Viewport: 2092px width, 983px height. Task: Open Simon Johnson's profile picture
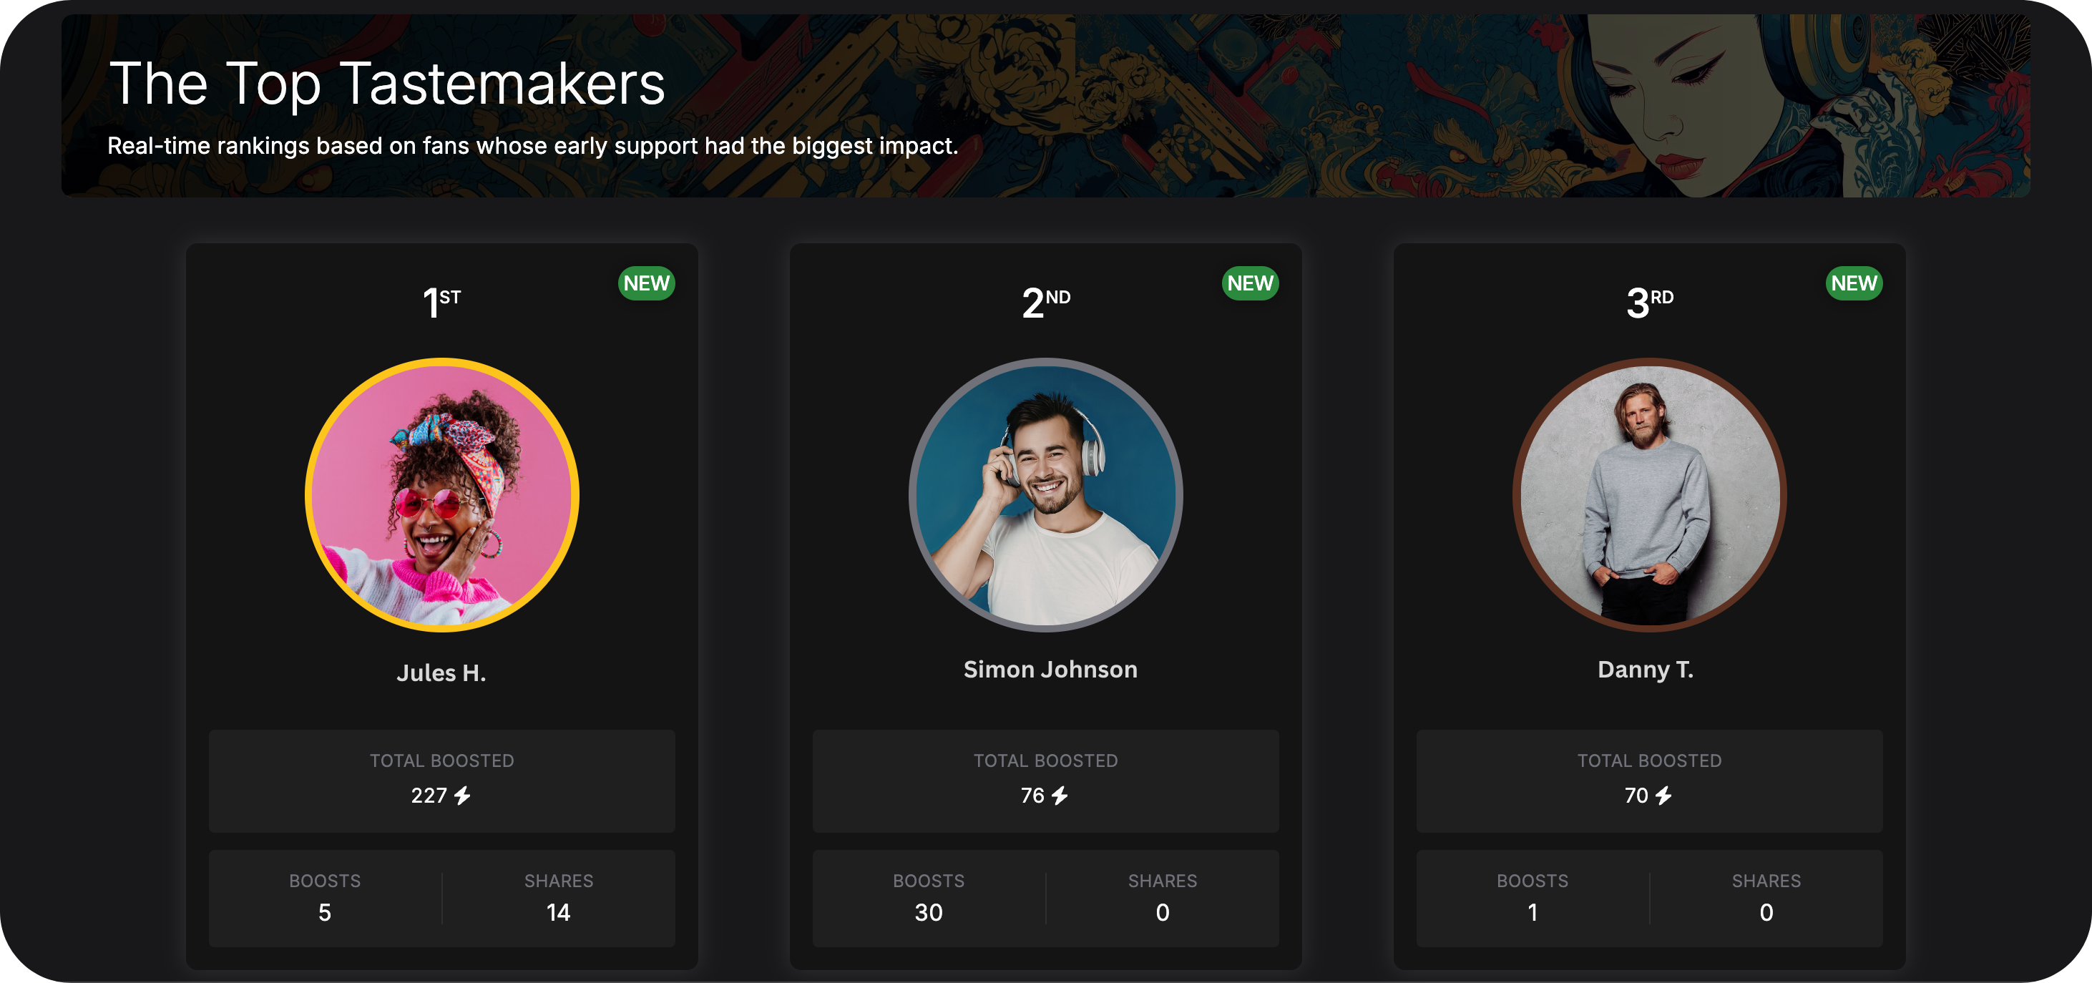click(x=1046, y=495)
